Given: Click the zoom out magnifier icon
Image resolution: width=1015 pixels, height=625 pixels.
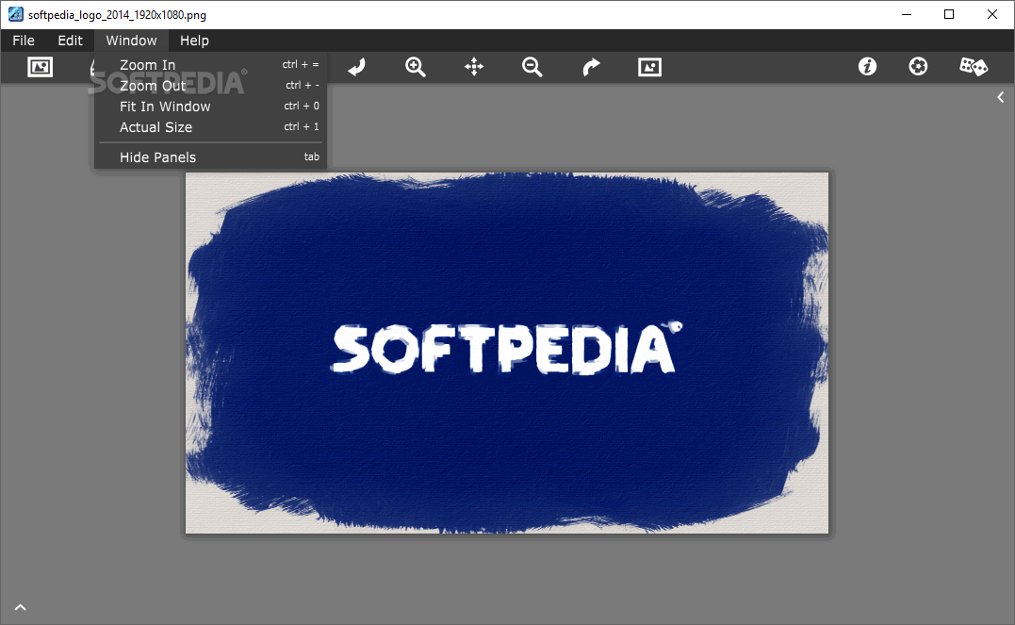Looking at the screenshot, I should (x=532, y=67).
